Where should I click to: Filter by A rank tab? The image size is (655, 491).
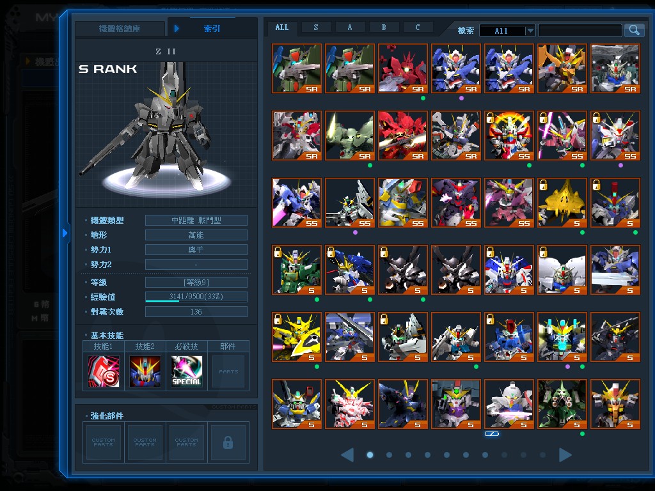pyautogui.click(x=350, y=27)
